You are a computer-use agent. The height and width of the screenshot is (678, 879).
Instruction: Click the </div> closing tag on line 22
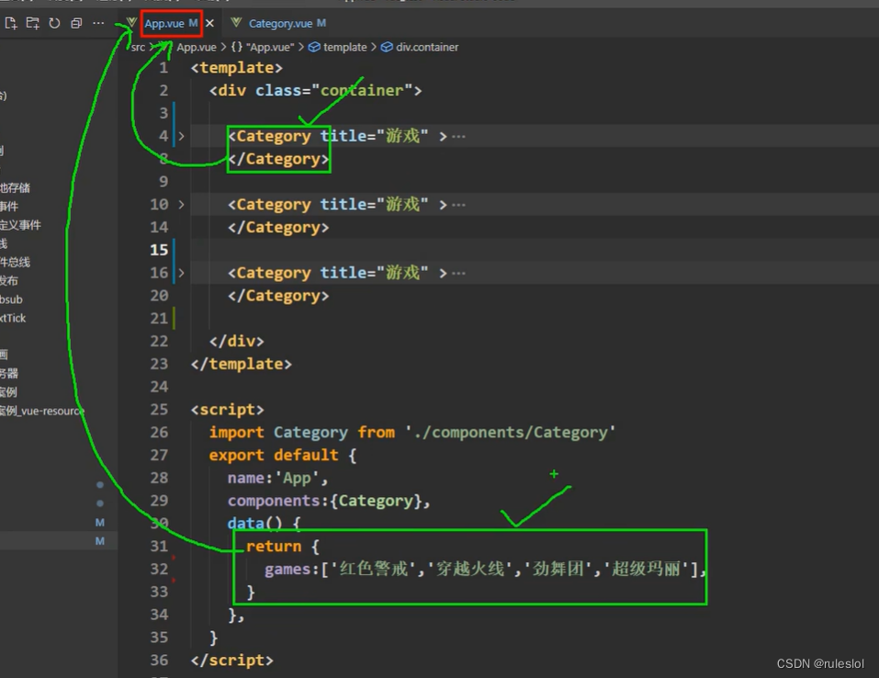[236, 341]
